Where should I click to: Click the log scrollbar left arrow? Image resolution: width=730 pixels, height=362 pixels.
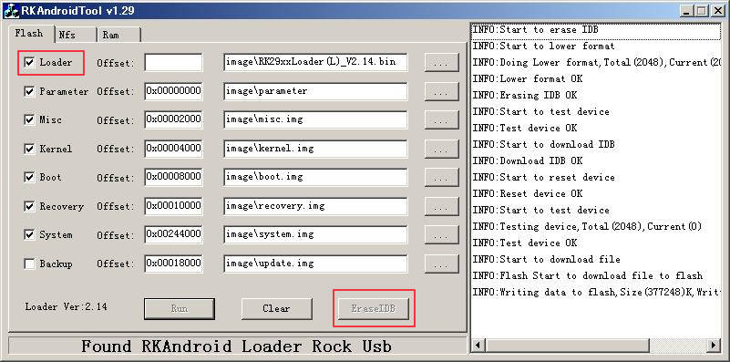(x=478, y=346)
